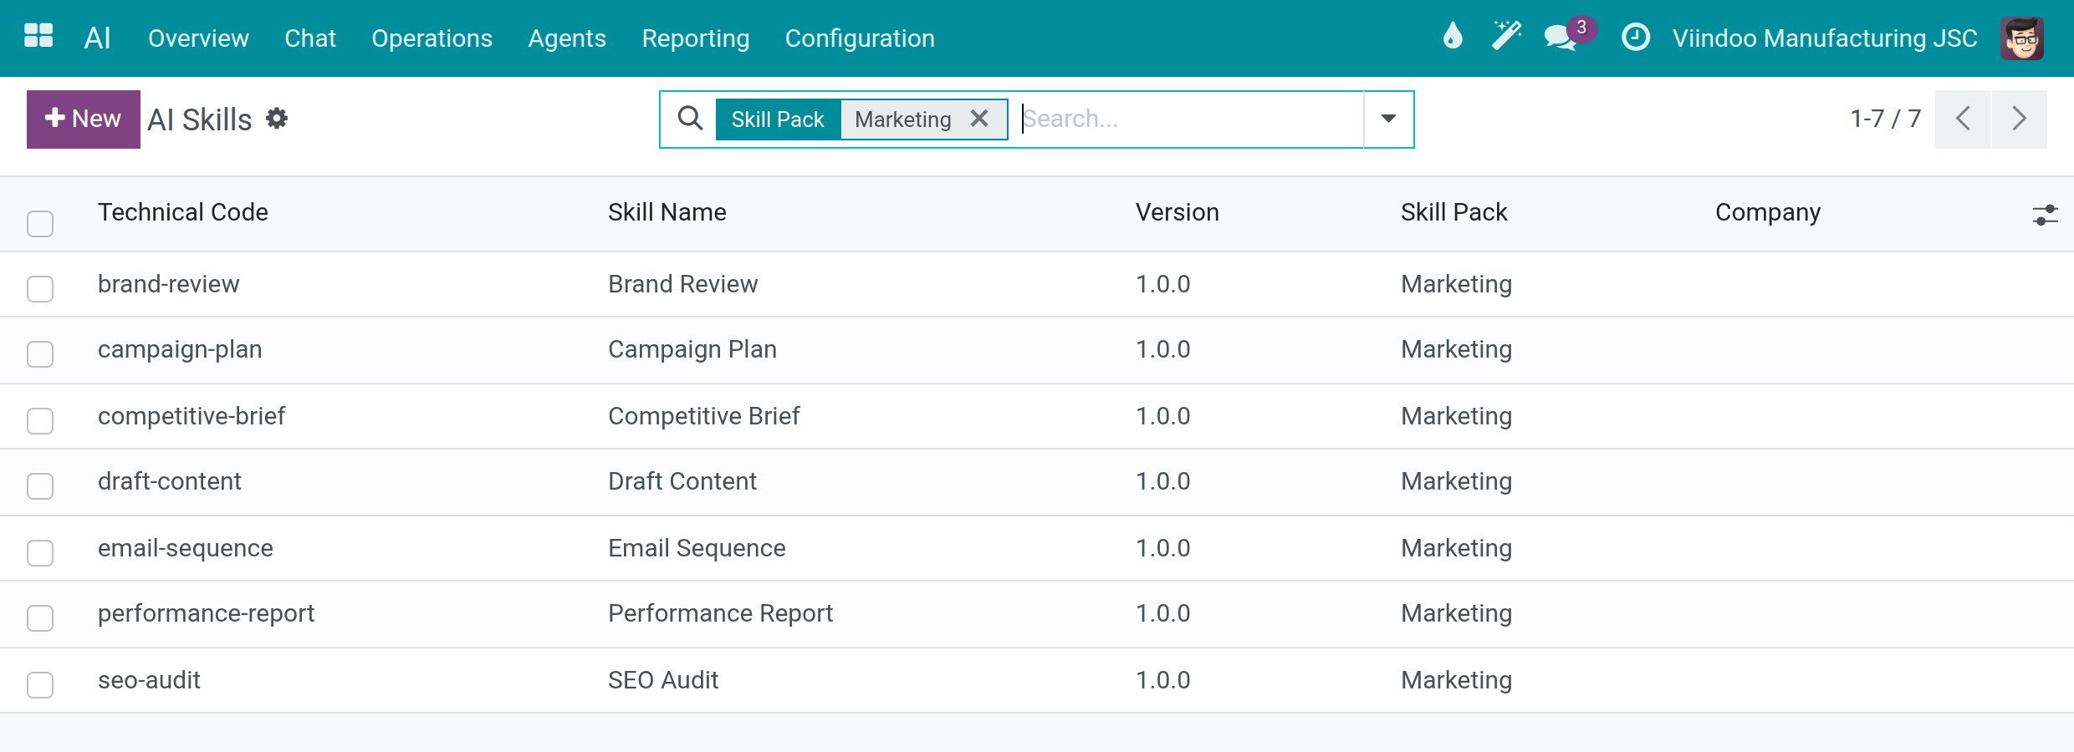Click the search magnifier icon

[x=690, y=119]
